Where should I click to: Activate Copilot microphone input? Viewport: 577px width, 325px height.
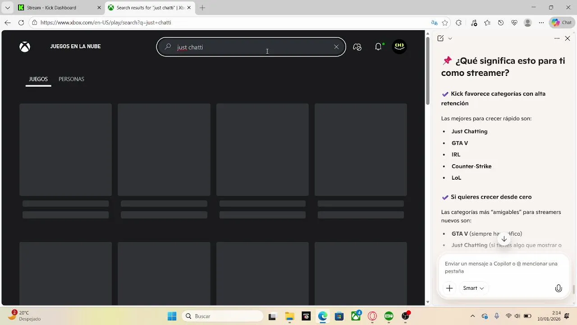pyautogui.click(x=559, y=288)
